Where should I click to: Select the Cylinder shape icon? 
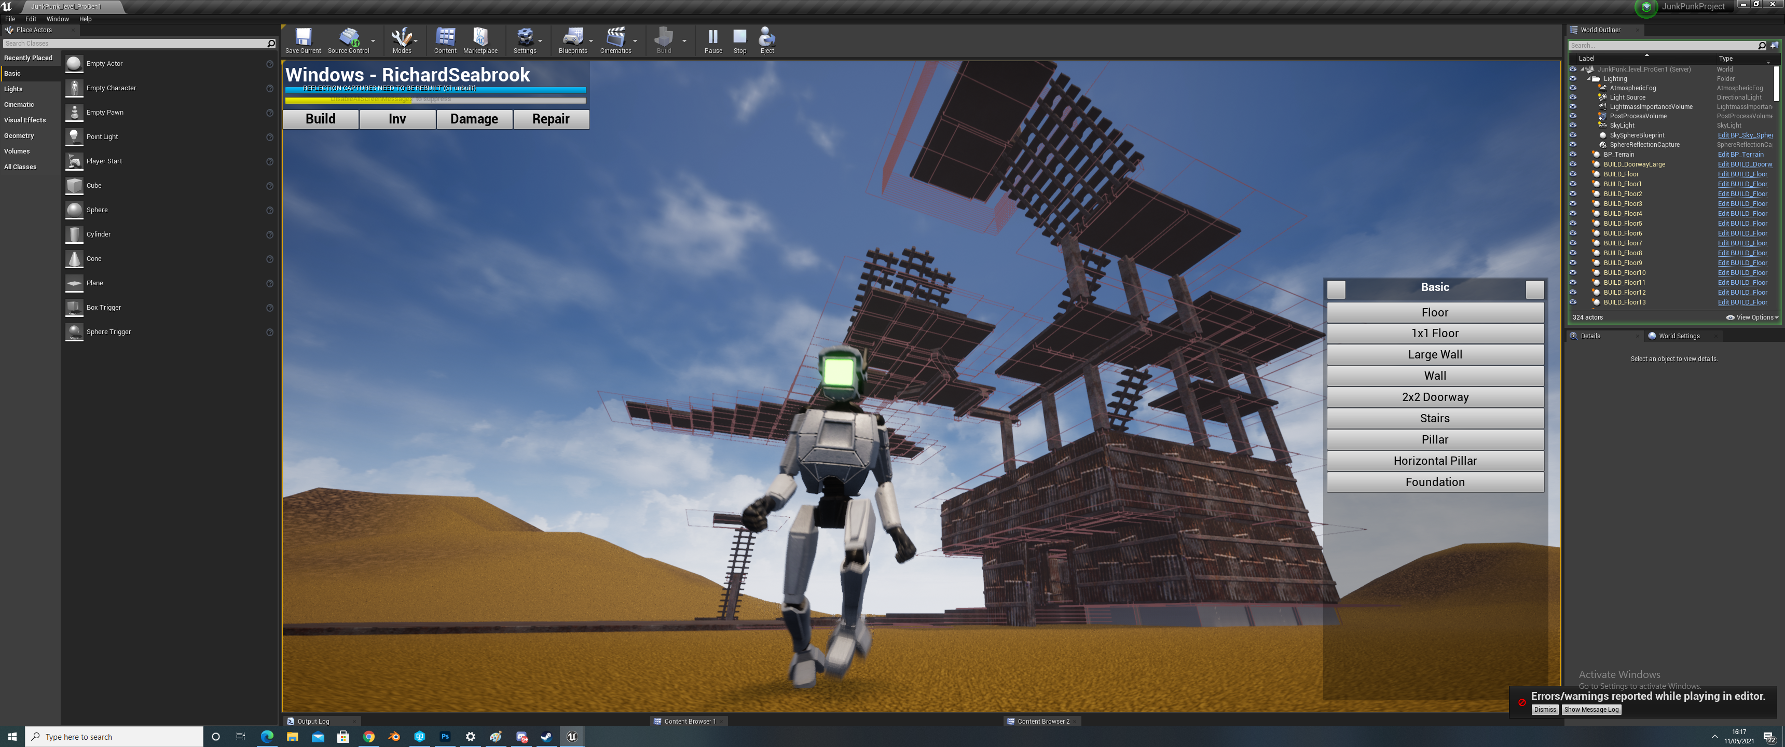coord(74,234)
